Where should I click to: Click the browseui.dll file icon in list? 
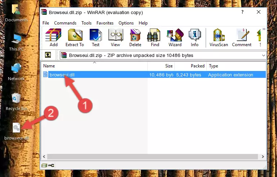[x=45, y=75]
